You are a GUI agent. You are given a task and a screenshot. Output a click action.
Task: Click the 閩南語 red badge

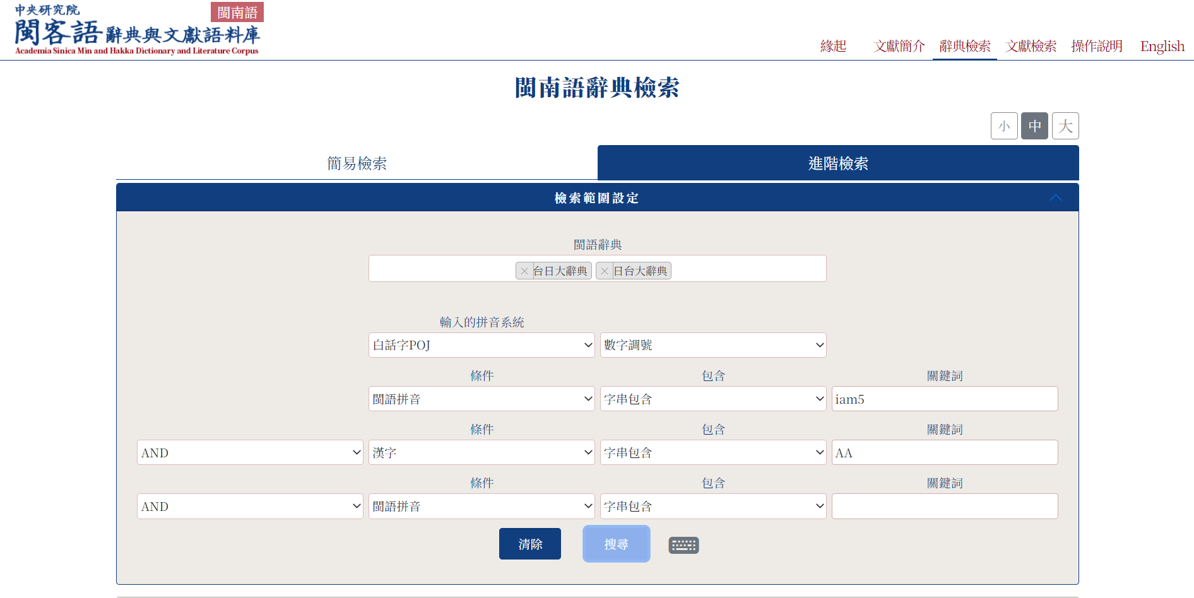pos(237,13)
